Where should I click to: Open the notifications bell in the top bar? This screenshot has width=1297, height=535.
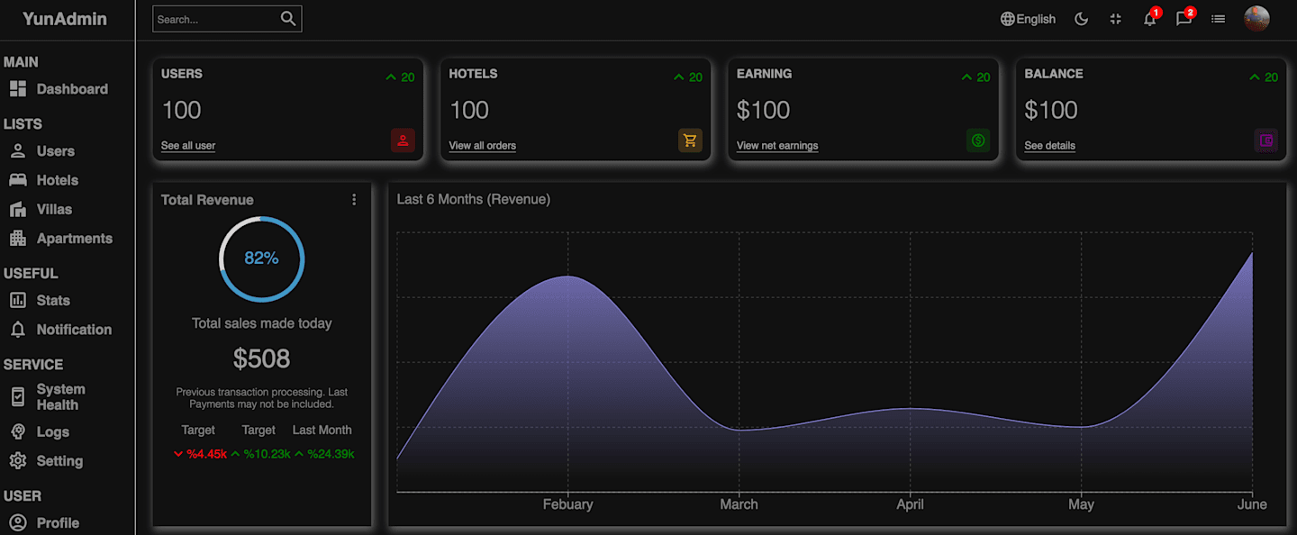point(1150,19)
